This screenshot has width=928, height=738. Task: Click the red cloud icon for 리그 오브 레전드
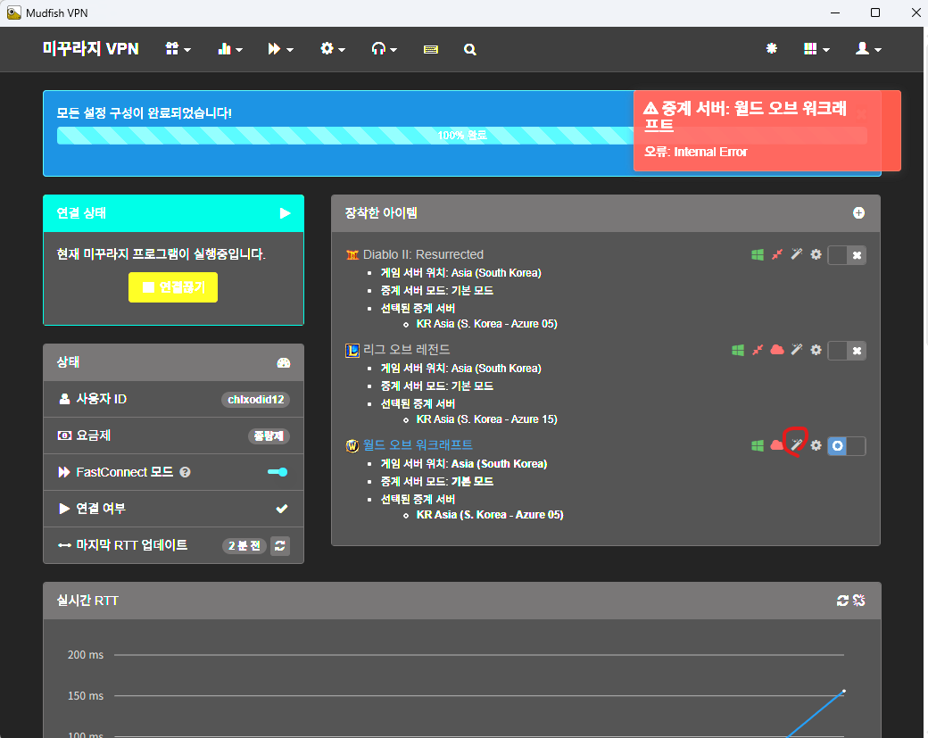[x=776, y=350]
